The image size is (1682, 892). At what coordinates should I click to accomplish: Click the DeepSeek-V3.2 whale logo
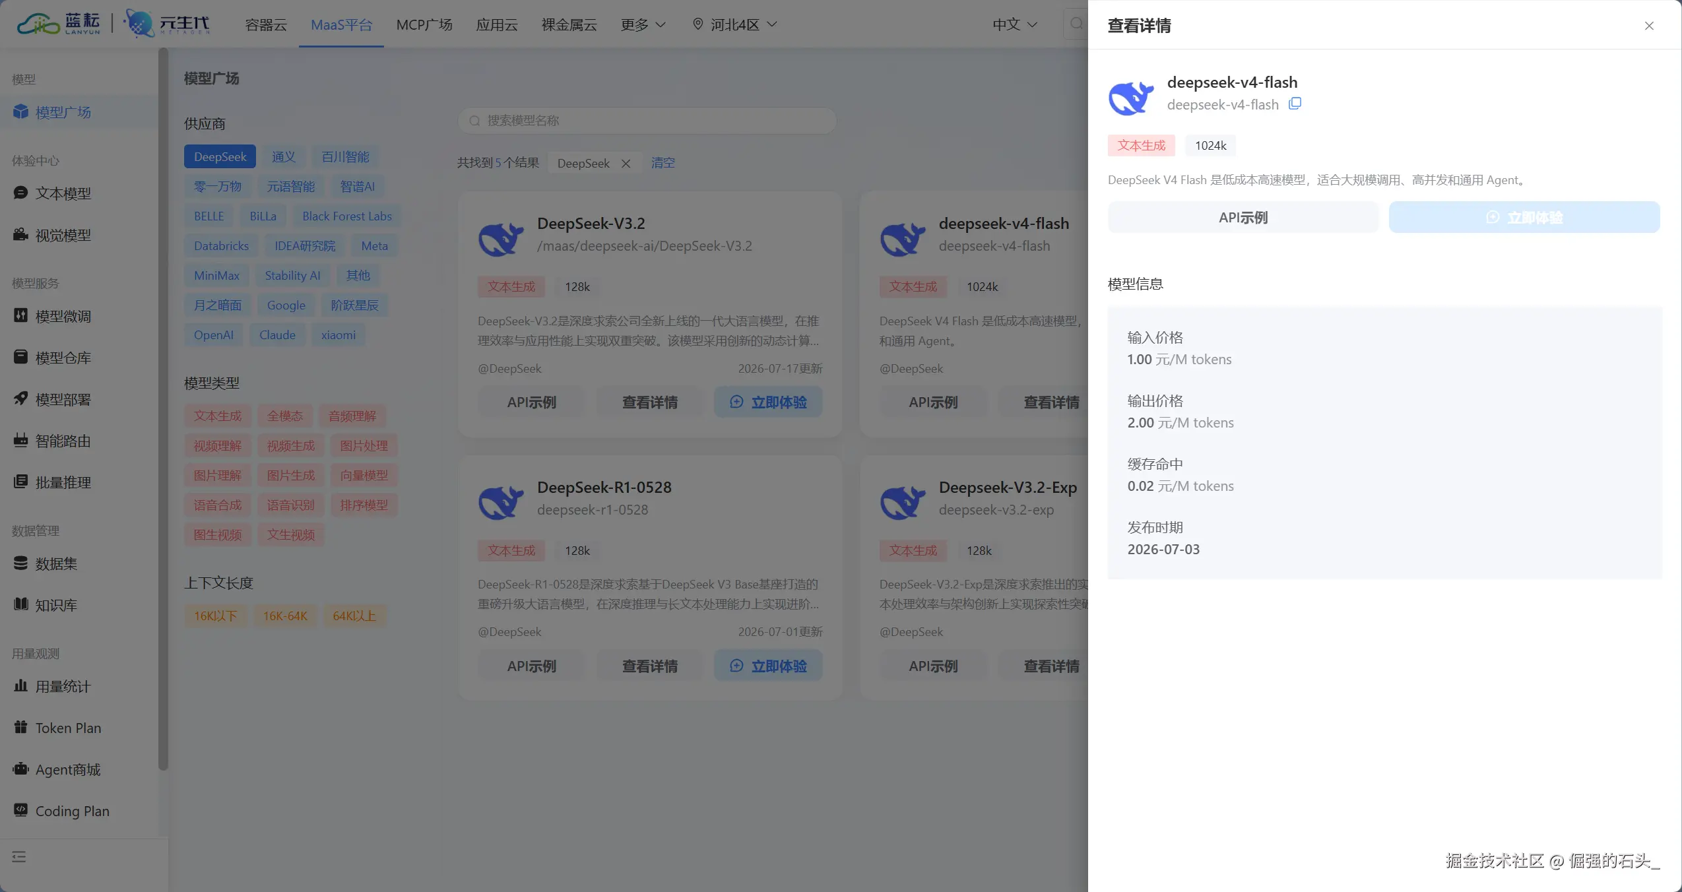(501, 238)
